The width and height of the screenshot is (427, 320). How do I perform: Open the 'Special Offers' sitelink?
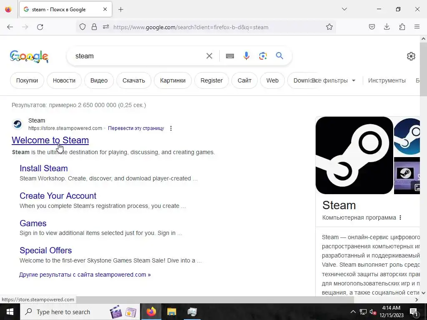45,250
